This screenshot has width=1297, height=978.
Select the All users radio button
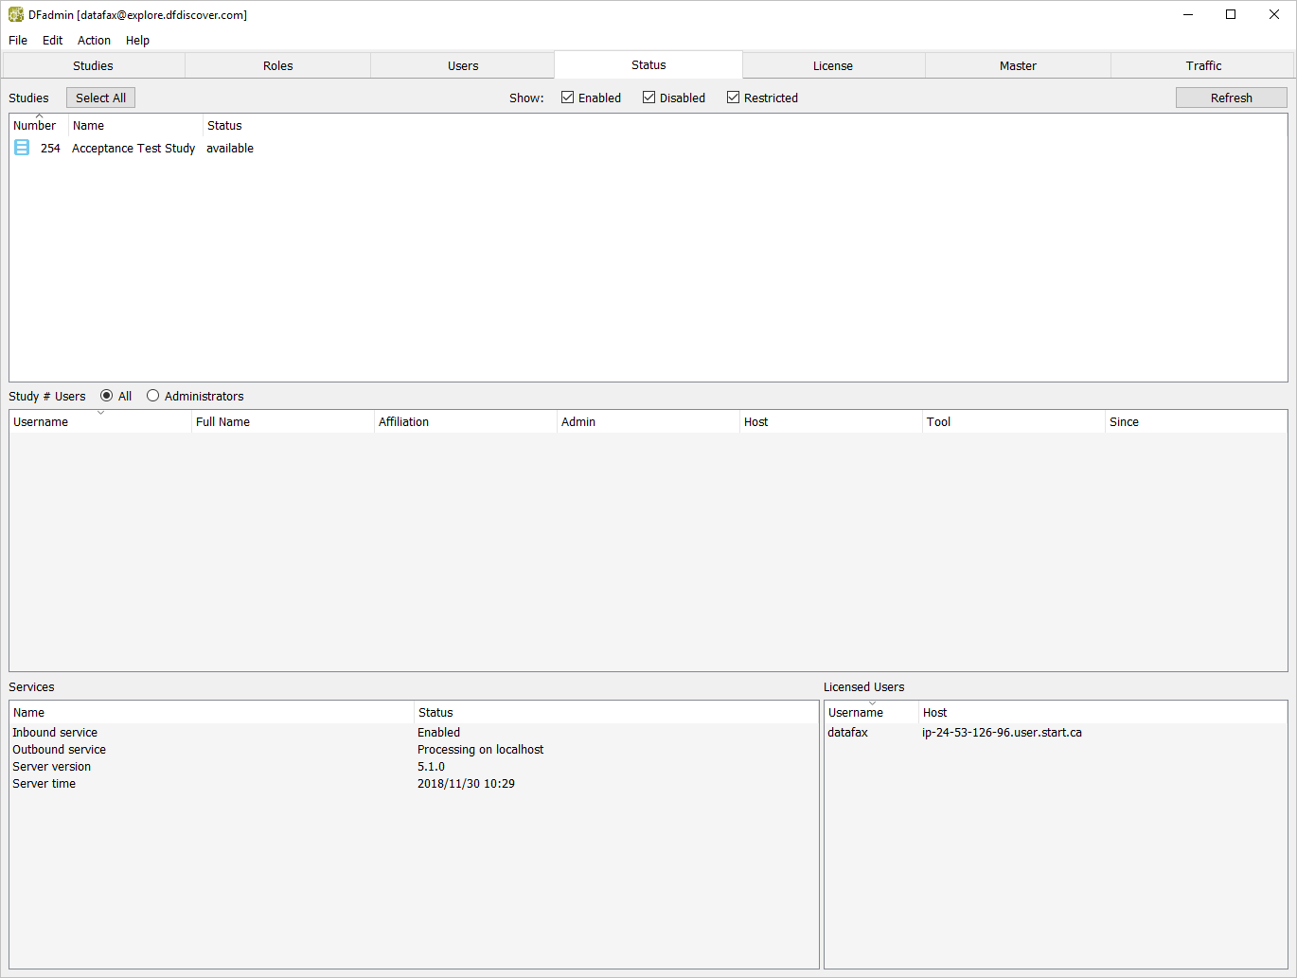[x=107, y=396]
